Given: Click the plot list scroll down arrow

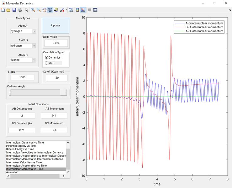Looking at the screenshot, I should (x=68, y=172).
